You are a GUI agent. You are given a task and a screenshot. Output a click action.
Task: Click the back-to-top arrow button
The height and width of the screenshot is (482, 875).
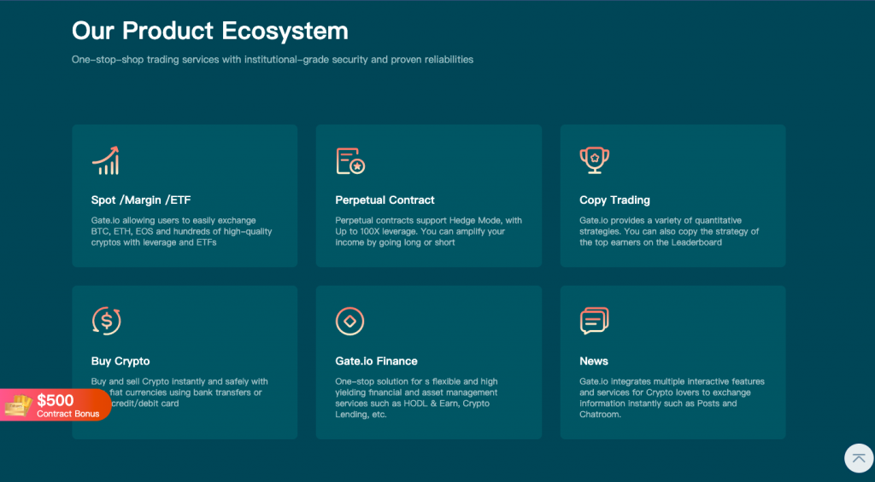(x=859, y=458)
